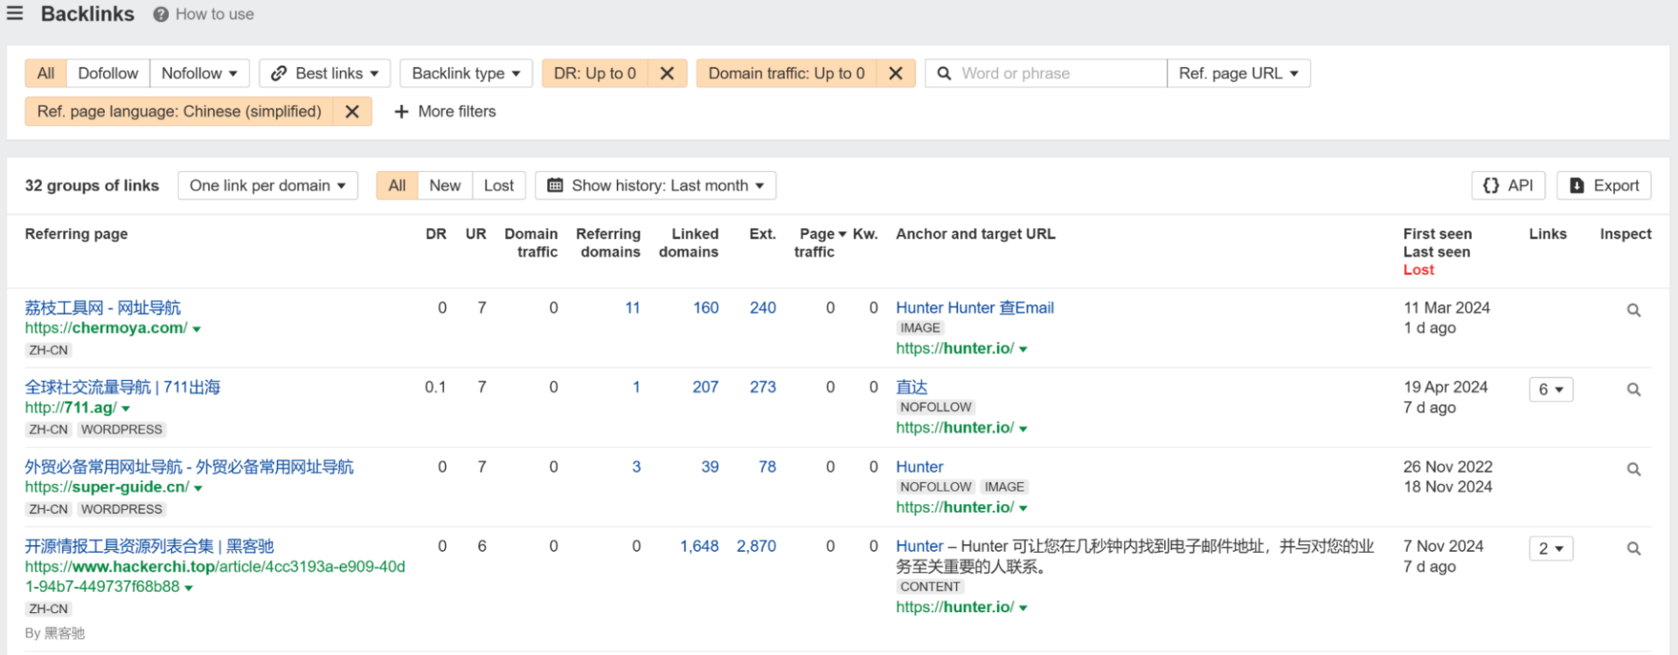Select the New links tab
The height and width of the screenshot is (655, 1678).
click(445, 185)
